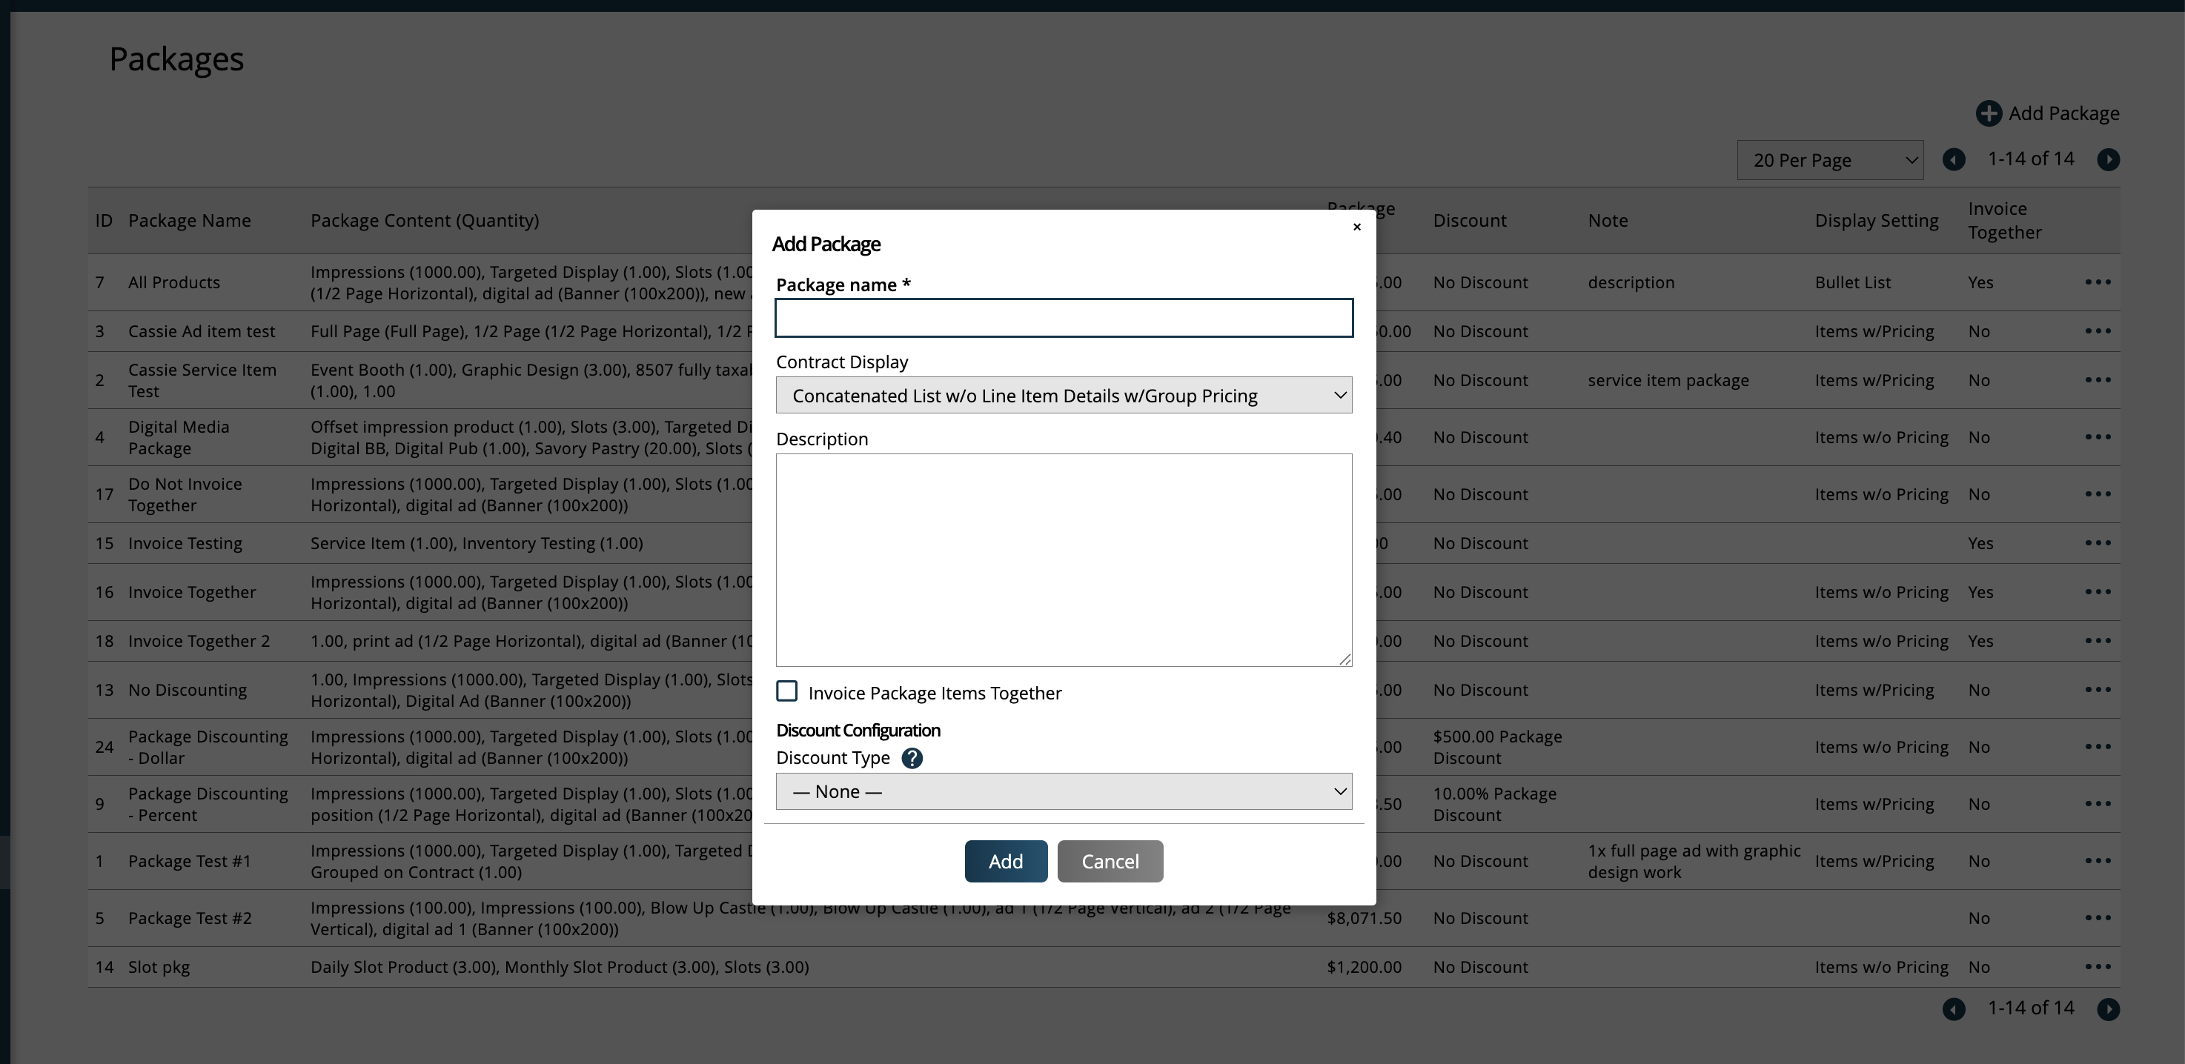
Task: Click the help icon next to Discount Type
Action: click(x=912, y=758)
